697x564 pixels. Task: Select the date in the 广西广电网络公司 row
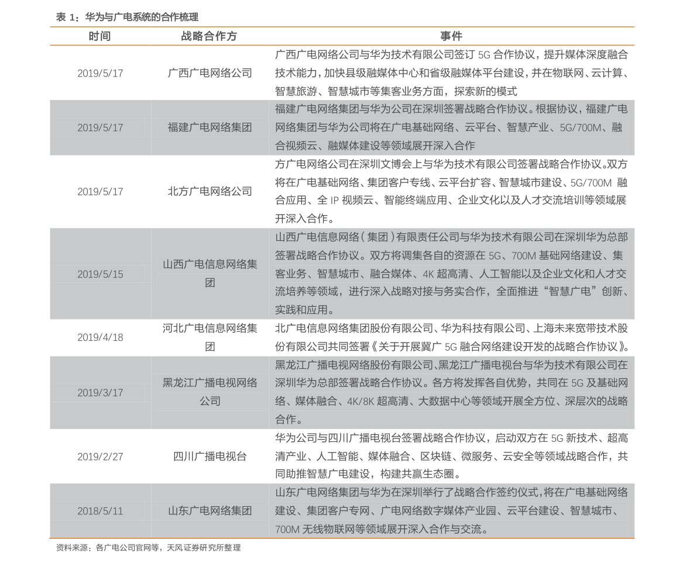click(x=100, y=73)
